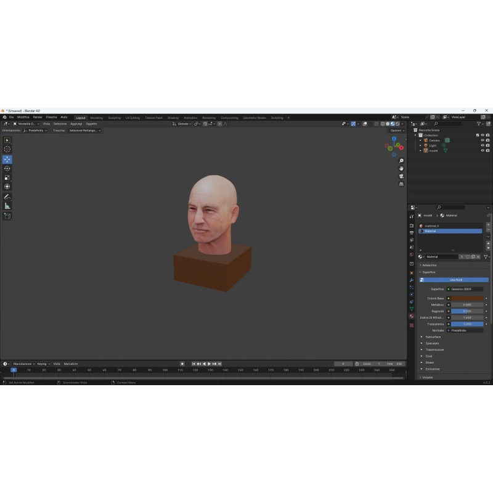Select the Rotate tool

7,168
